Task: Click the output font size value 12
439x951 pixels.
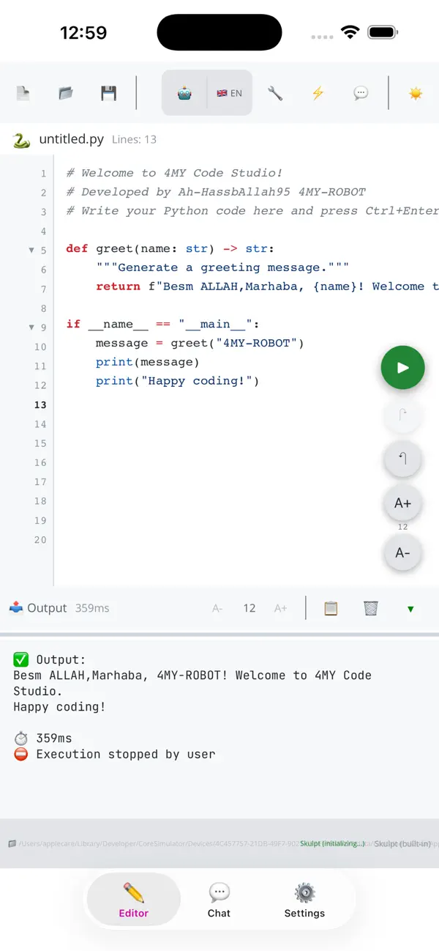Action: pos(249,608)
